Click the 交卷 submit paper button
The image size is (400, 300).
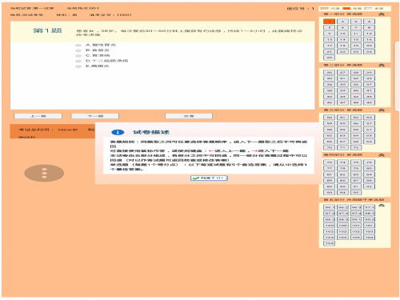(189, 116)
